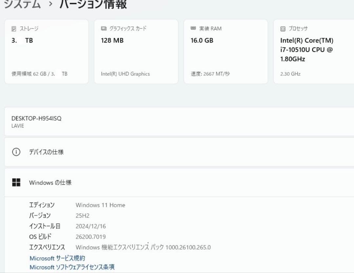Click the グラフィックス カード icon
This screenshot has width=354, height=273.
[103, 29]
